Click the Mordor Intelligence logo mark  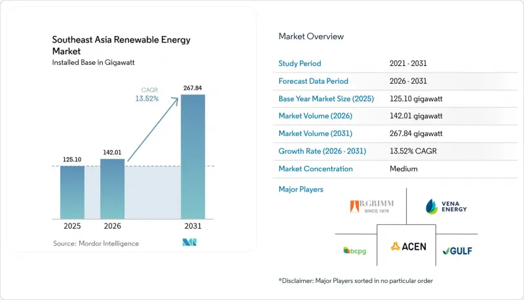tap(189, 242)
